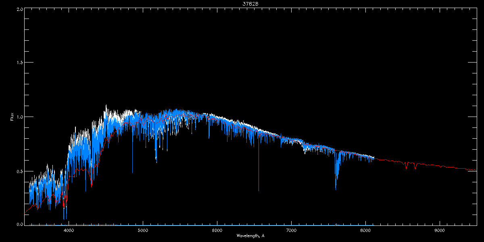Click the "Flux" y-axis label

(x=12, y=117)
